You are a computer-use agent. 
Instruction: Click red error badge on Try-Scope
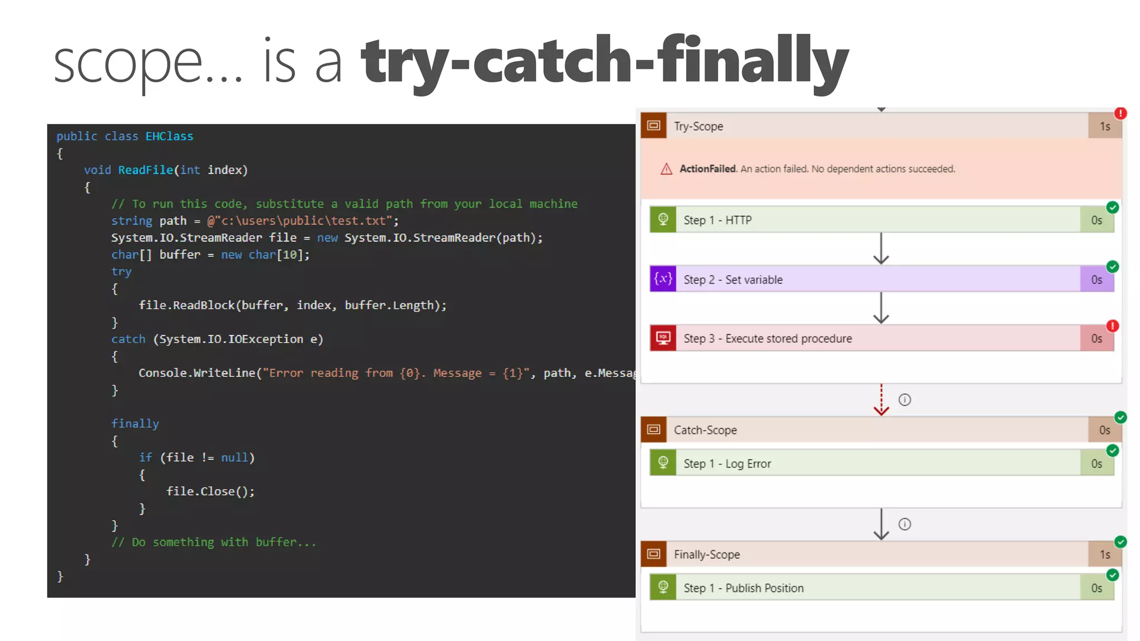pos(1121,114)
